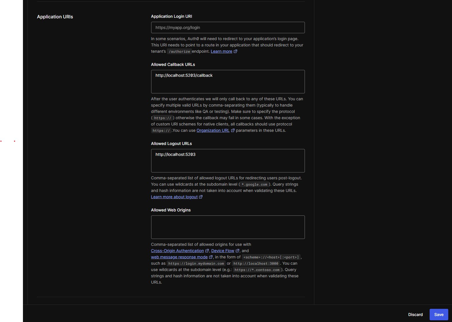Image resolution: width=452 pixels, height=322 pixels.
Task: Open the Learn more link
Action: pos(221,51)
